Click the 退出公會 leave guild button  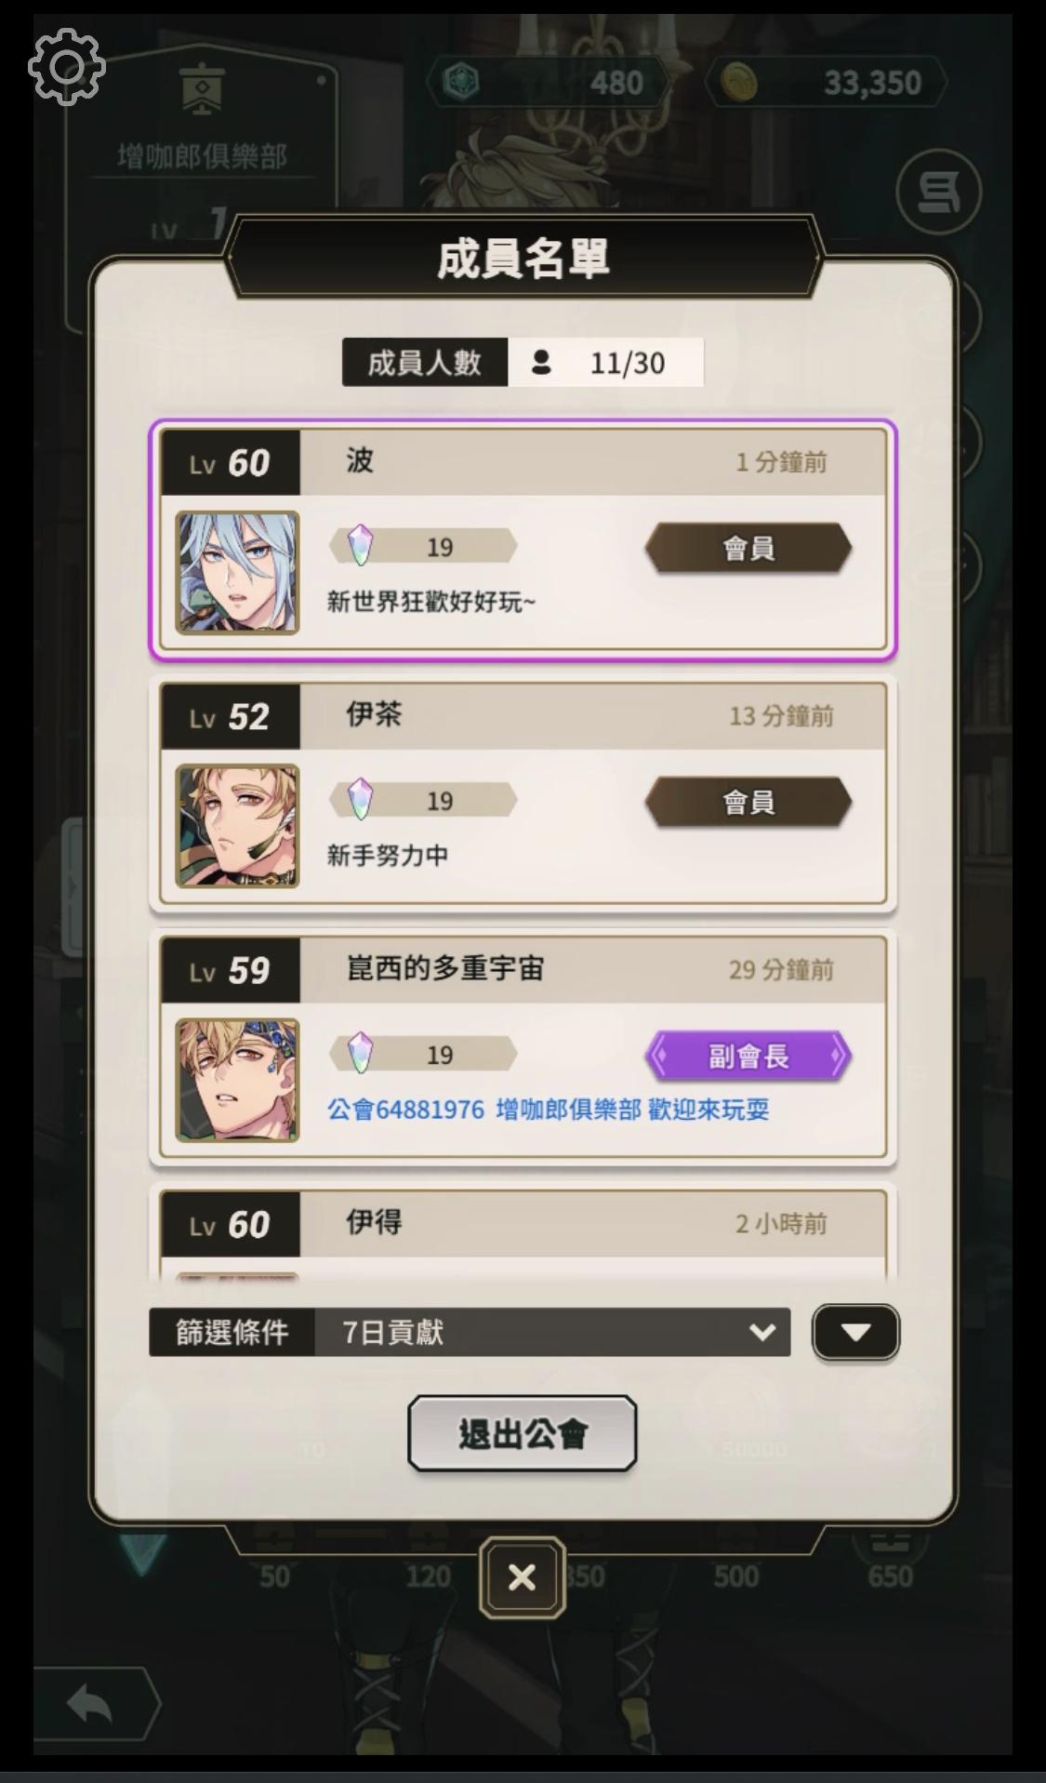[523, 1433]
